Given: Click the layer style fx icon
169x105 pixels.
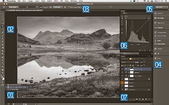Looking at the screenshot, I should click(x=134, y=99).
